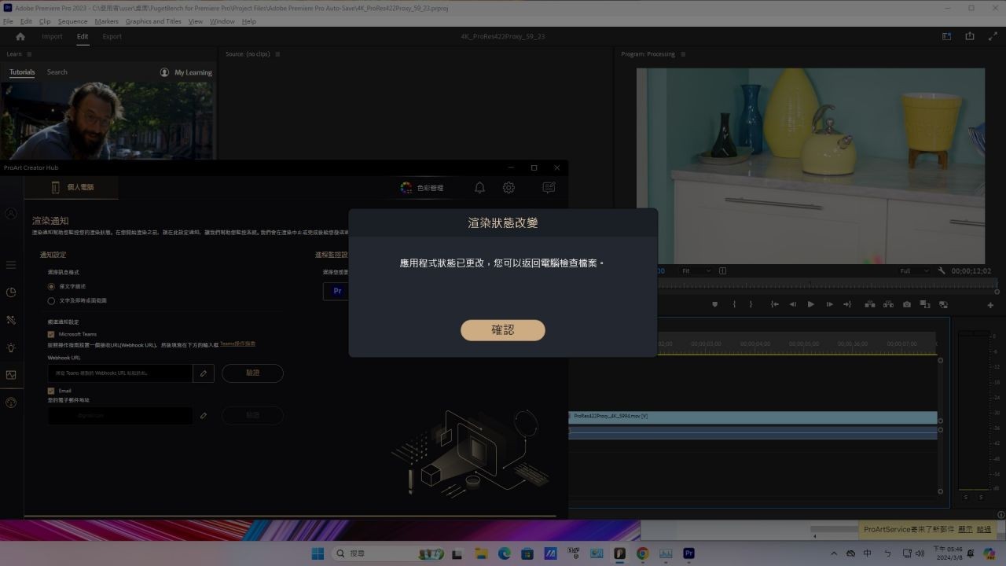Select the 僅文字描述 radio option
Viewport: 1006px width, 566px height.
pos(51,286)
